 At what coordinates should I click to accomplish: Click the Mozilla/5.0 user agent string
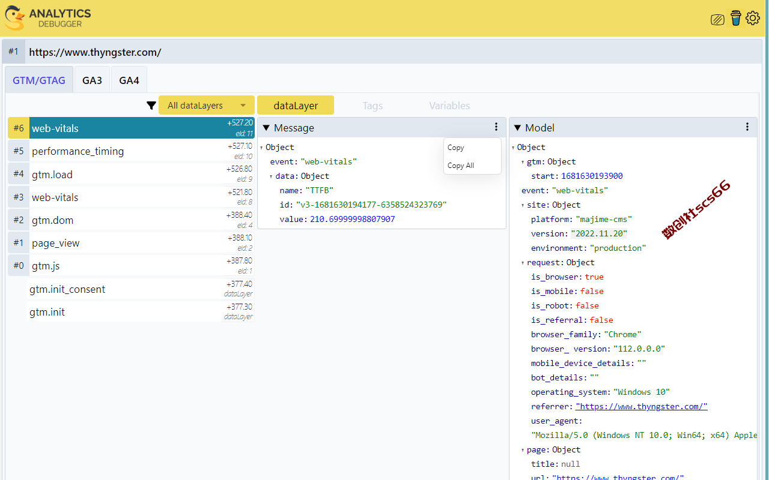(x=644, y=435)
